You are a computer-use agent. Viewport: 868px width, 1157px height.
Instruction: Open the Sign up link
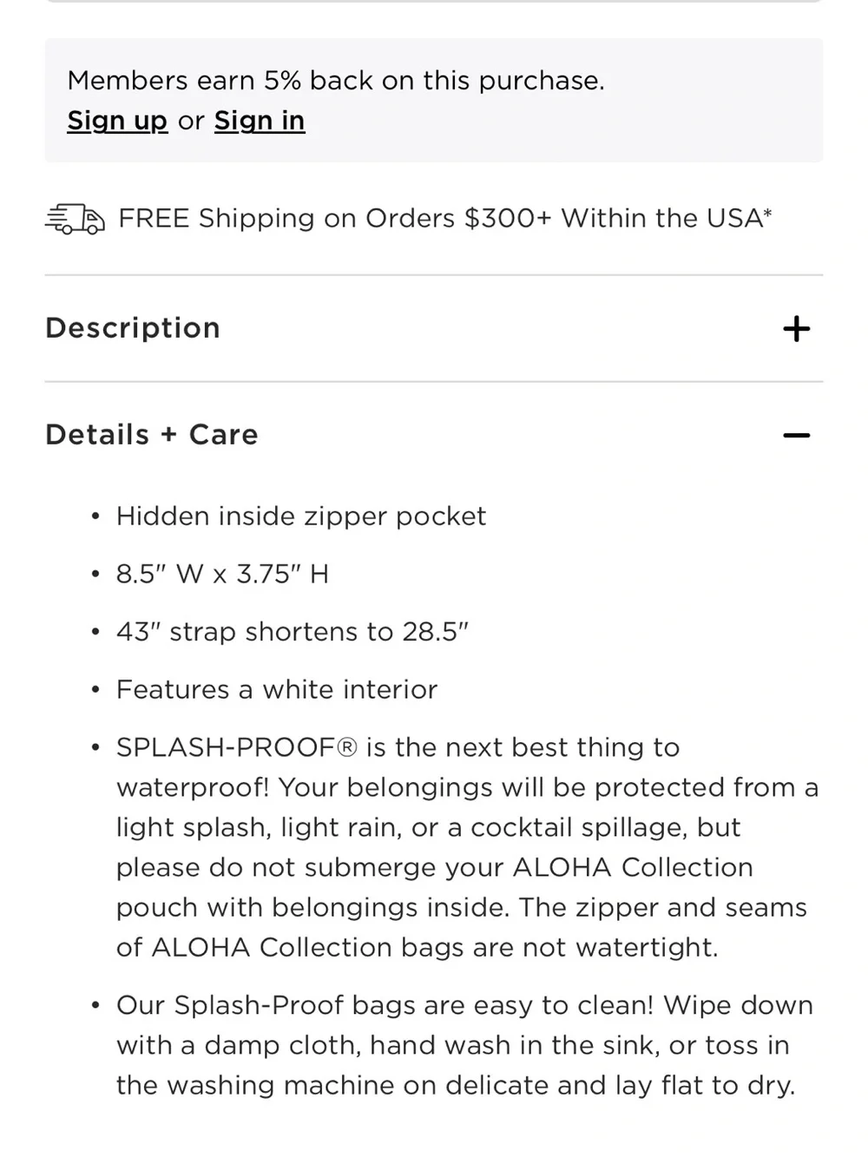(x=117, y=121)
